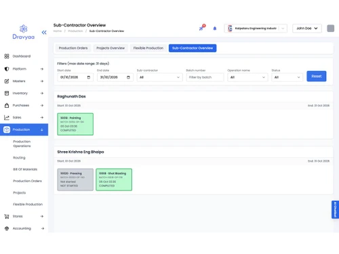Expand the Accounting menu arrow
Screen dimensions: 339x254
tap(43, 228)
